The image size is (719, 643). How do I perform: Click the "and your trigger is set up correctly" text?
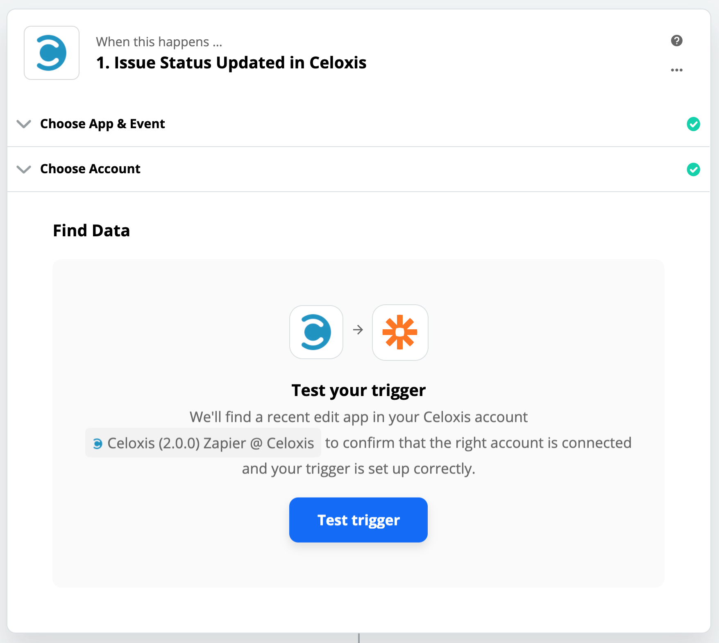(x=358, y=469)
